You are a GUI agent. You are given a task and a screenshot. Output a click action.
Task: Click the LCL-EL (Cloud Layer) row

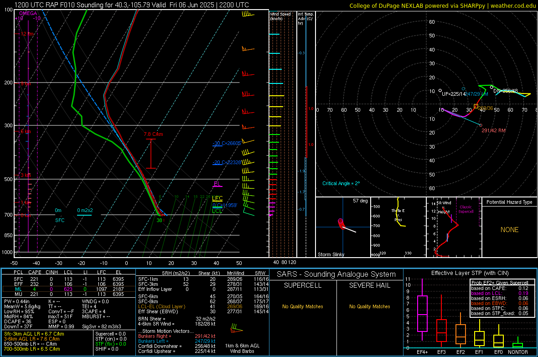pyautogui.click(x=203, y=306)
